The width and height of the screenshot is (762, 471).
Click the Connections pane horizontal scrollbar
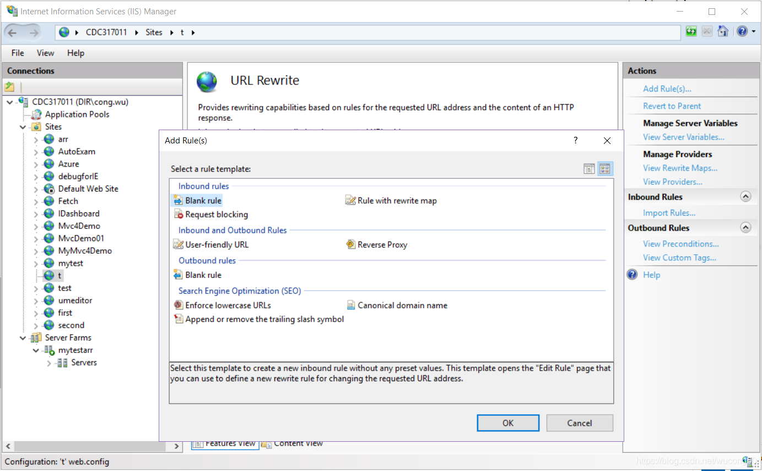tap(92, 446)
